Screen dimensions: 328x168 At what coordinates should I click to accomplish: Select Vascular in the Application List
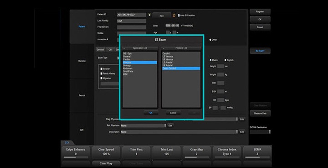[x=140, y=63]
